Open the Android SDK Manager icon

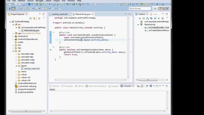point(37,4)
